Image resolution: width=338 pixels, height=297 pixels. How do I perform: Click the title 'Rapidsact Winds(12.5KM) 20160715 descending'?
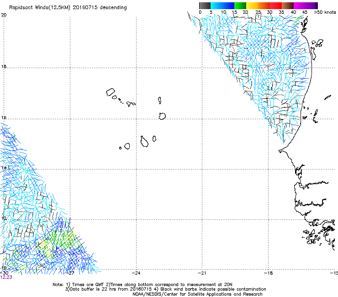[x=68, y=8]
